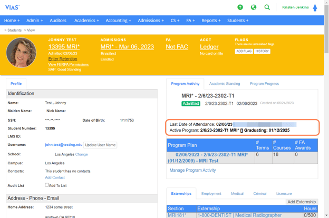This screenshot has height=218, width=329.
Task: Open search with the magnifier icon
Action: coord(267,7)
